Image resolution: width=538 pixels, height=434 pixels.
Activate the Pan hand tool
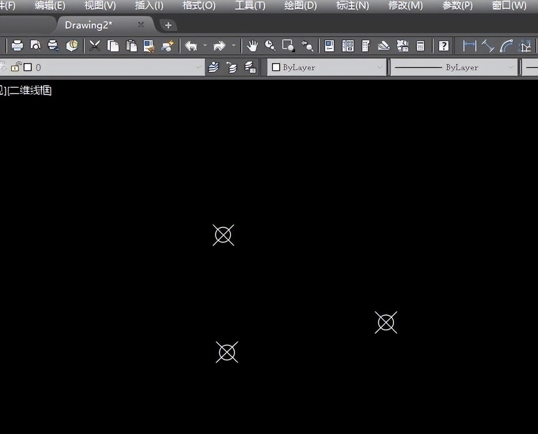coord(252,46)
